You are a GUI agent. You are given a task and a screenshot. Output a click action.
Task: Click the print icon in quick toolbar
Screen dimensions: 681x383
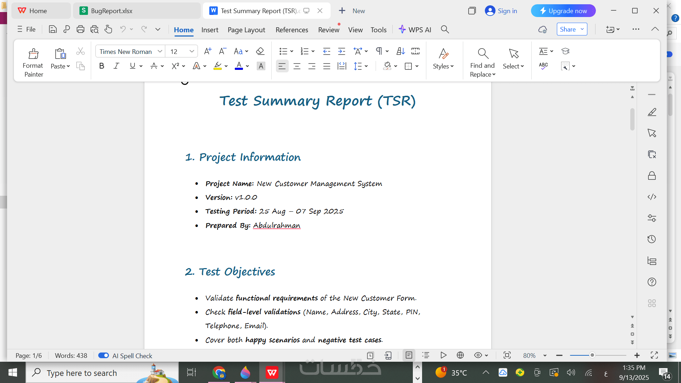(81, 29)
